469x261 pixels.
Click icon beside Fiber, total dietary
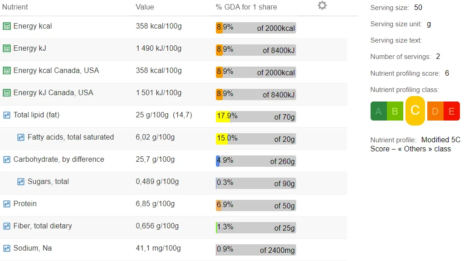(7, 226)
